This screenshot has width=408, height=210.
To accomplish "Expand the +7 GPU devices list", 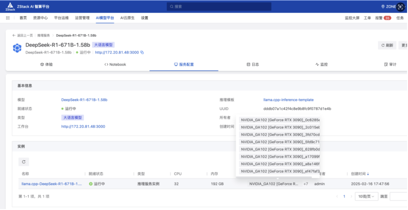I will point(306,184).
